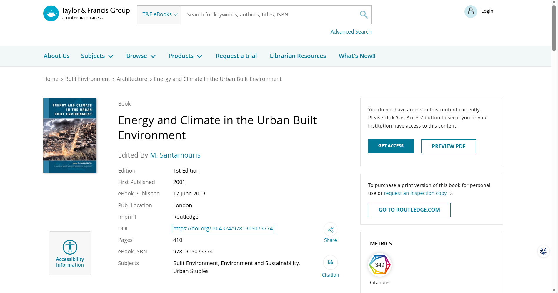Click the user profile login icon
This screenshot has width=558, height=293.
click(x=471, y=11)
